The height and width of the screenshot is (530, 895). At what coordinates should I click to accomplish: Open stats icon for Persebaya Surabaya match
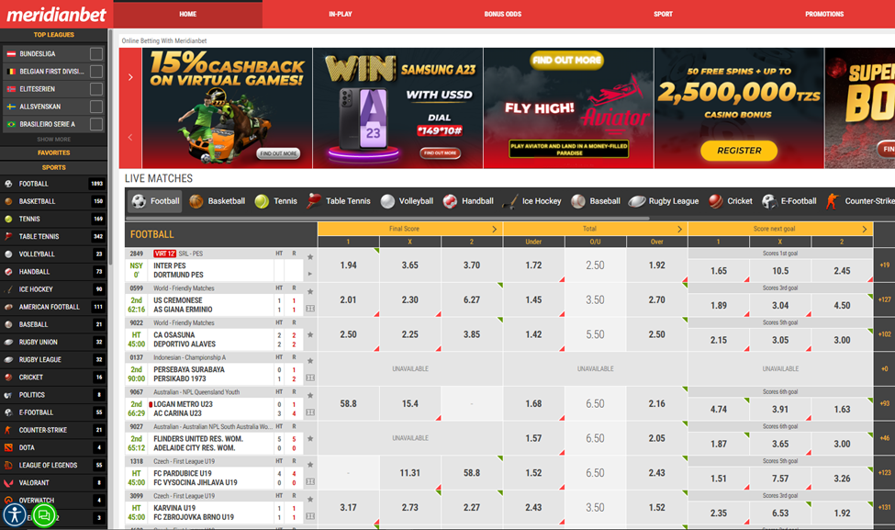(310, 378)
